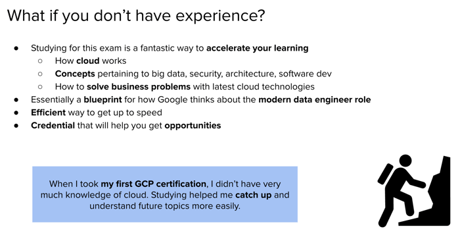
Task: Click the bold 'catch up' text
Action: click(x=254, y=195)
